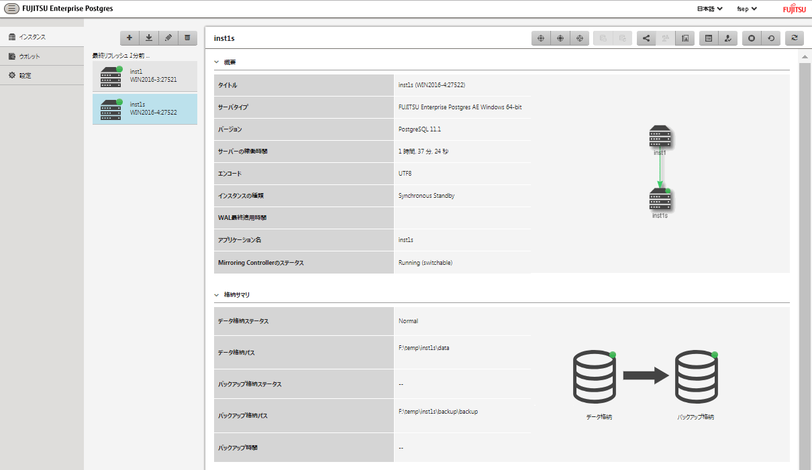Add a new instance with plus icon
This screenshot has height=470, width=812.
coord(130,38)
